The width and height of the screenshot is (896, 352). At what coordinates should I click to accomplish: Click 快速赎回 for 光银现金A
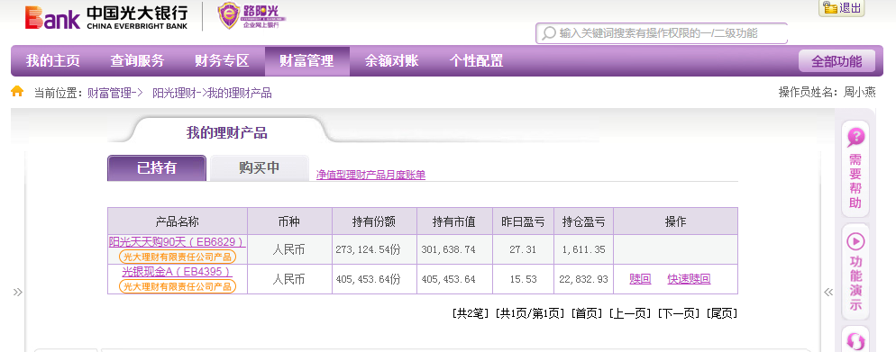pos(689,279)
